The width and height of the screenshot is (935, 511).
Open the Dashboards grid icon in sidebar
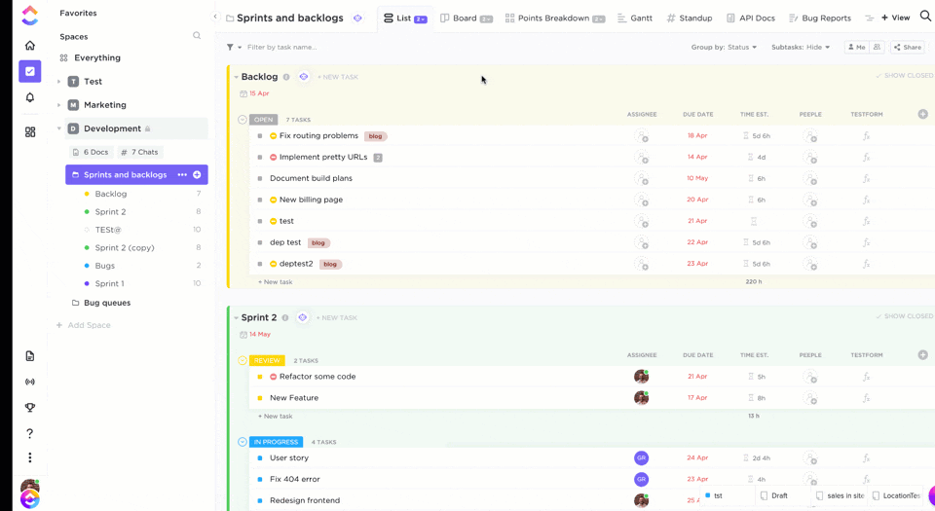pyautogui.click(x=29, y=131)
